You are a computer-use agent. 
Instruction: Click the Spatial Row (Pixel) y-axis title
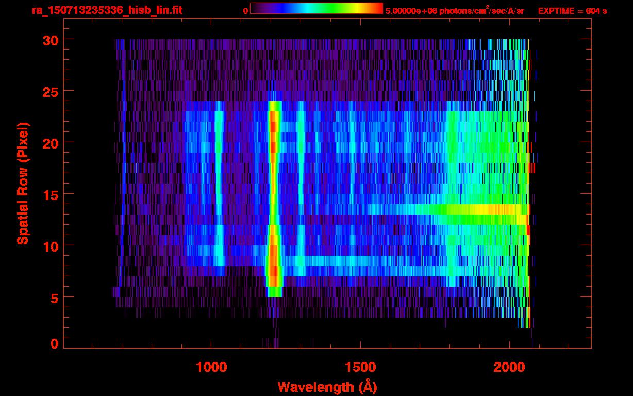coord(23,183)
